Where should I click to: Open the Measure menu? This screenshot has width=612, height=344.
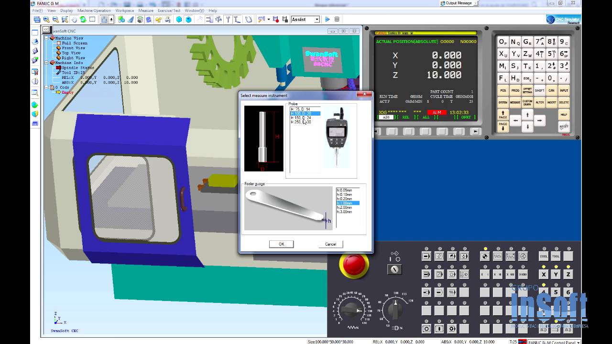146,11
